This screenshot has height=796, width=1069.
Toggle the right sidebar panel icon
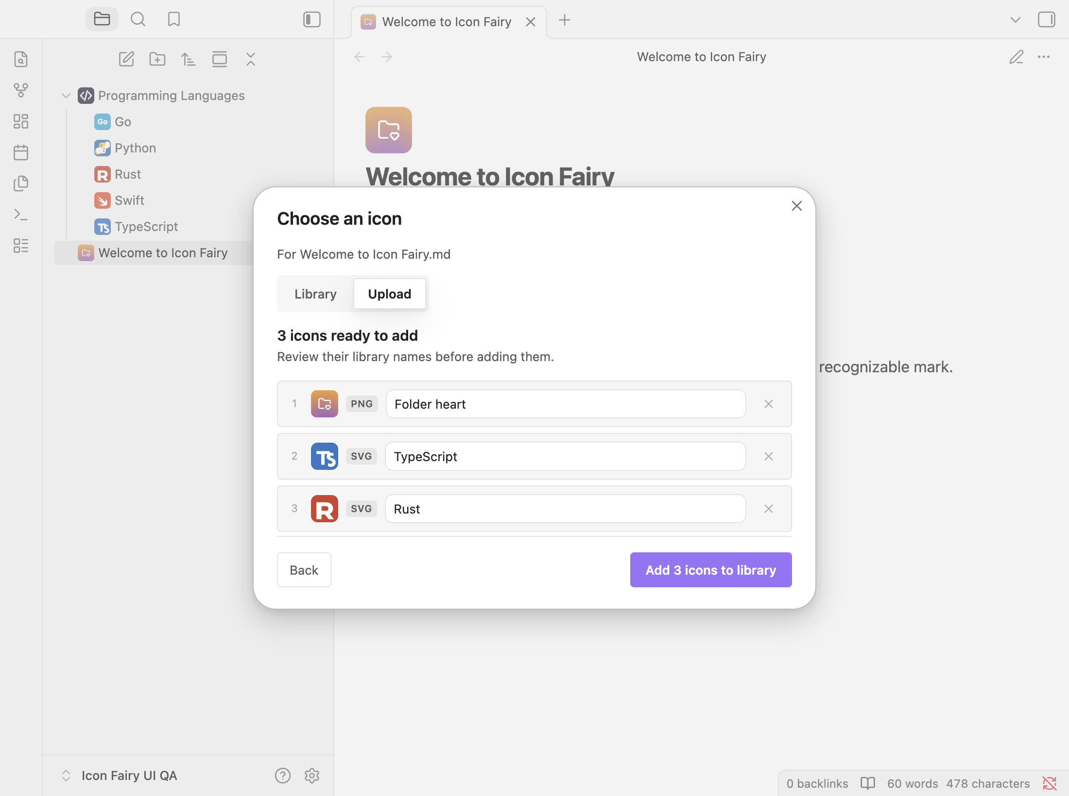(1046, 20)
